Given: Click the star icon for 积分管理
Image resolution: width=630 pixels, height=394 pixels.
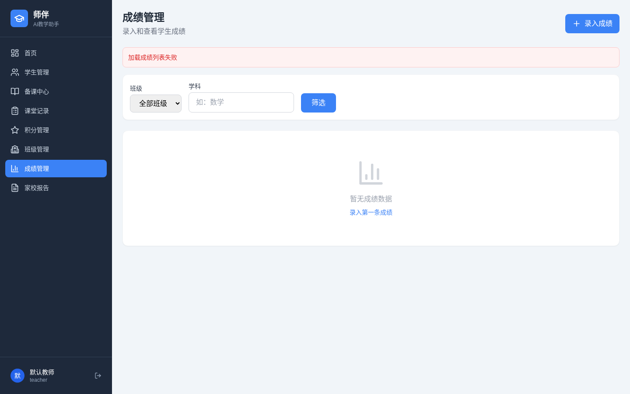Looking at the screenshot, I should 15,130.
